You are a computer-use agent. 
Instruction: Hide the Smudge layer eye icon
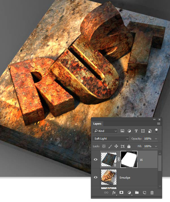[x=95, y=177]
